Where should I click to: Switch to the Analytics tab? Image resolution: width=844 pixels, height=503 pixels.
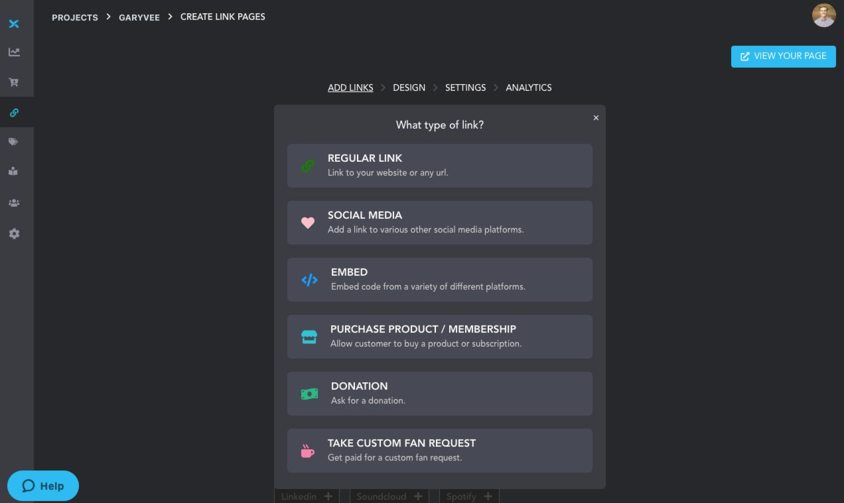coord(529,87)
